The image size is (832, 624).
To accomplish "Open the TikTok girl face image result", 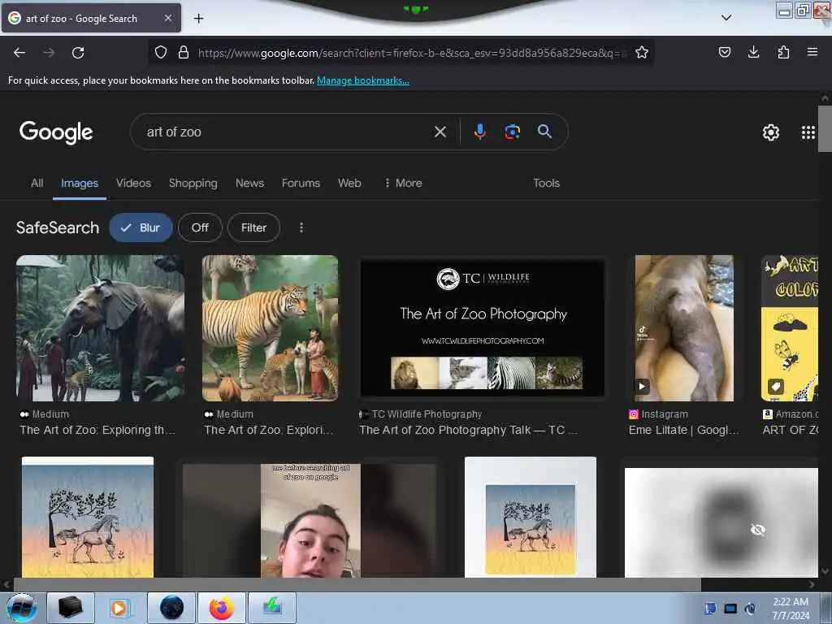I will coord(310,521).
